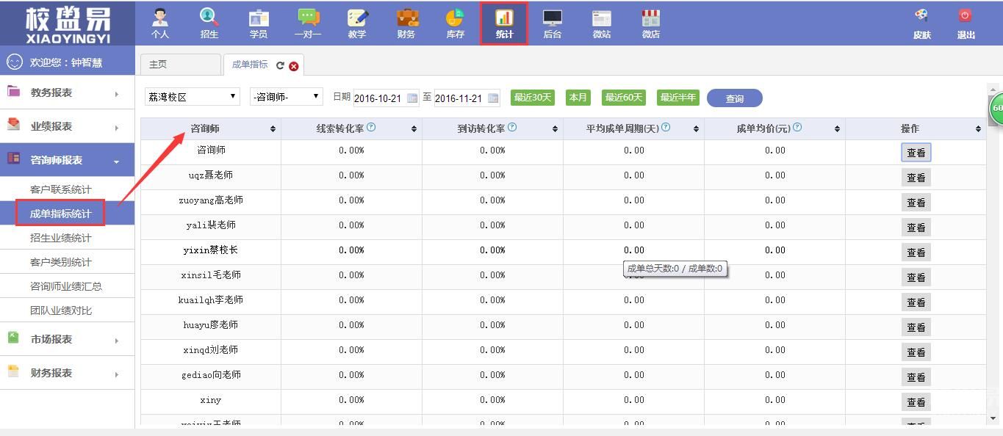Show help for 平均成单周期(天)

coord(666,127)
